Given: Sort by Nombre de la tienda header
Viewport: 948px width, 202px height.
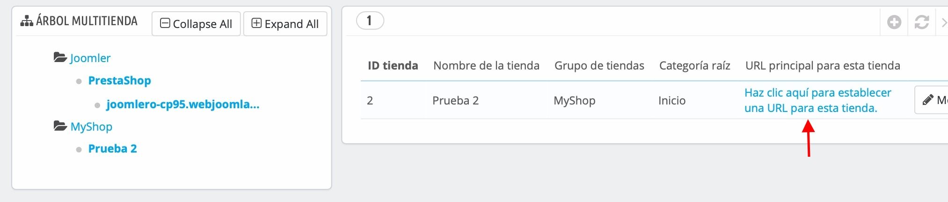Looking at the screenshot, I should [x=486, y=65].
